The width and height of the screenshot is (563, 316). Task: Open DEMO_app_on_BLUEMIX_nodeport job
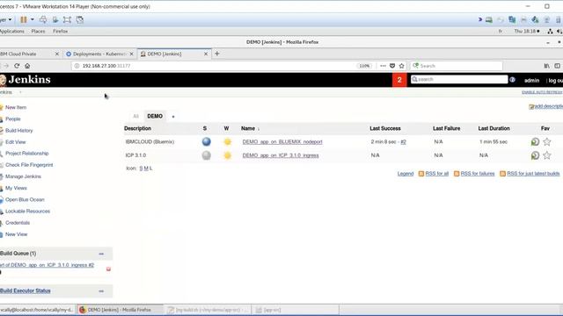282,142
